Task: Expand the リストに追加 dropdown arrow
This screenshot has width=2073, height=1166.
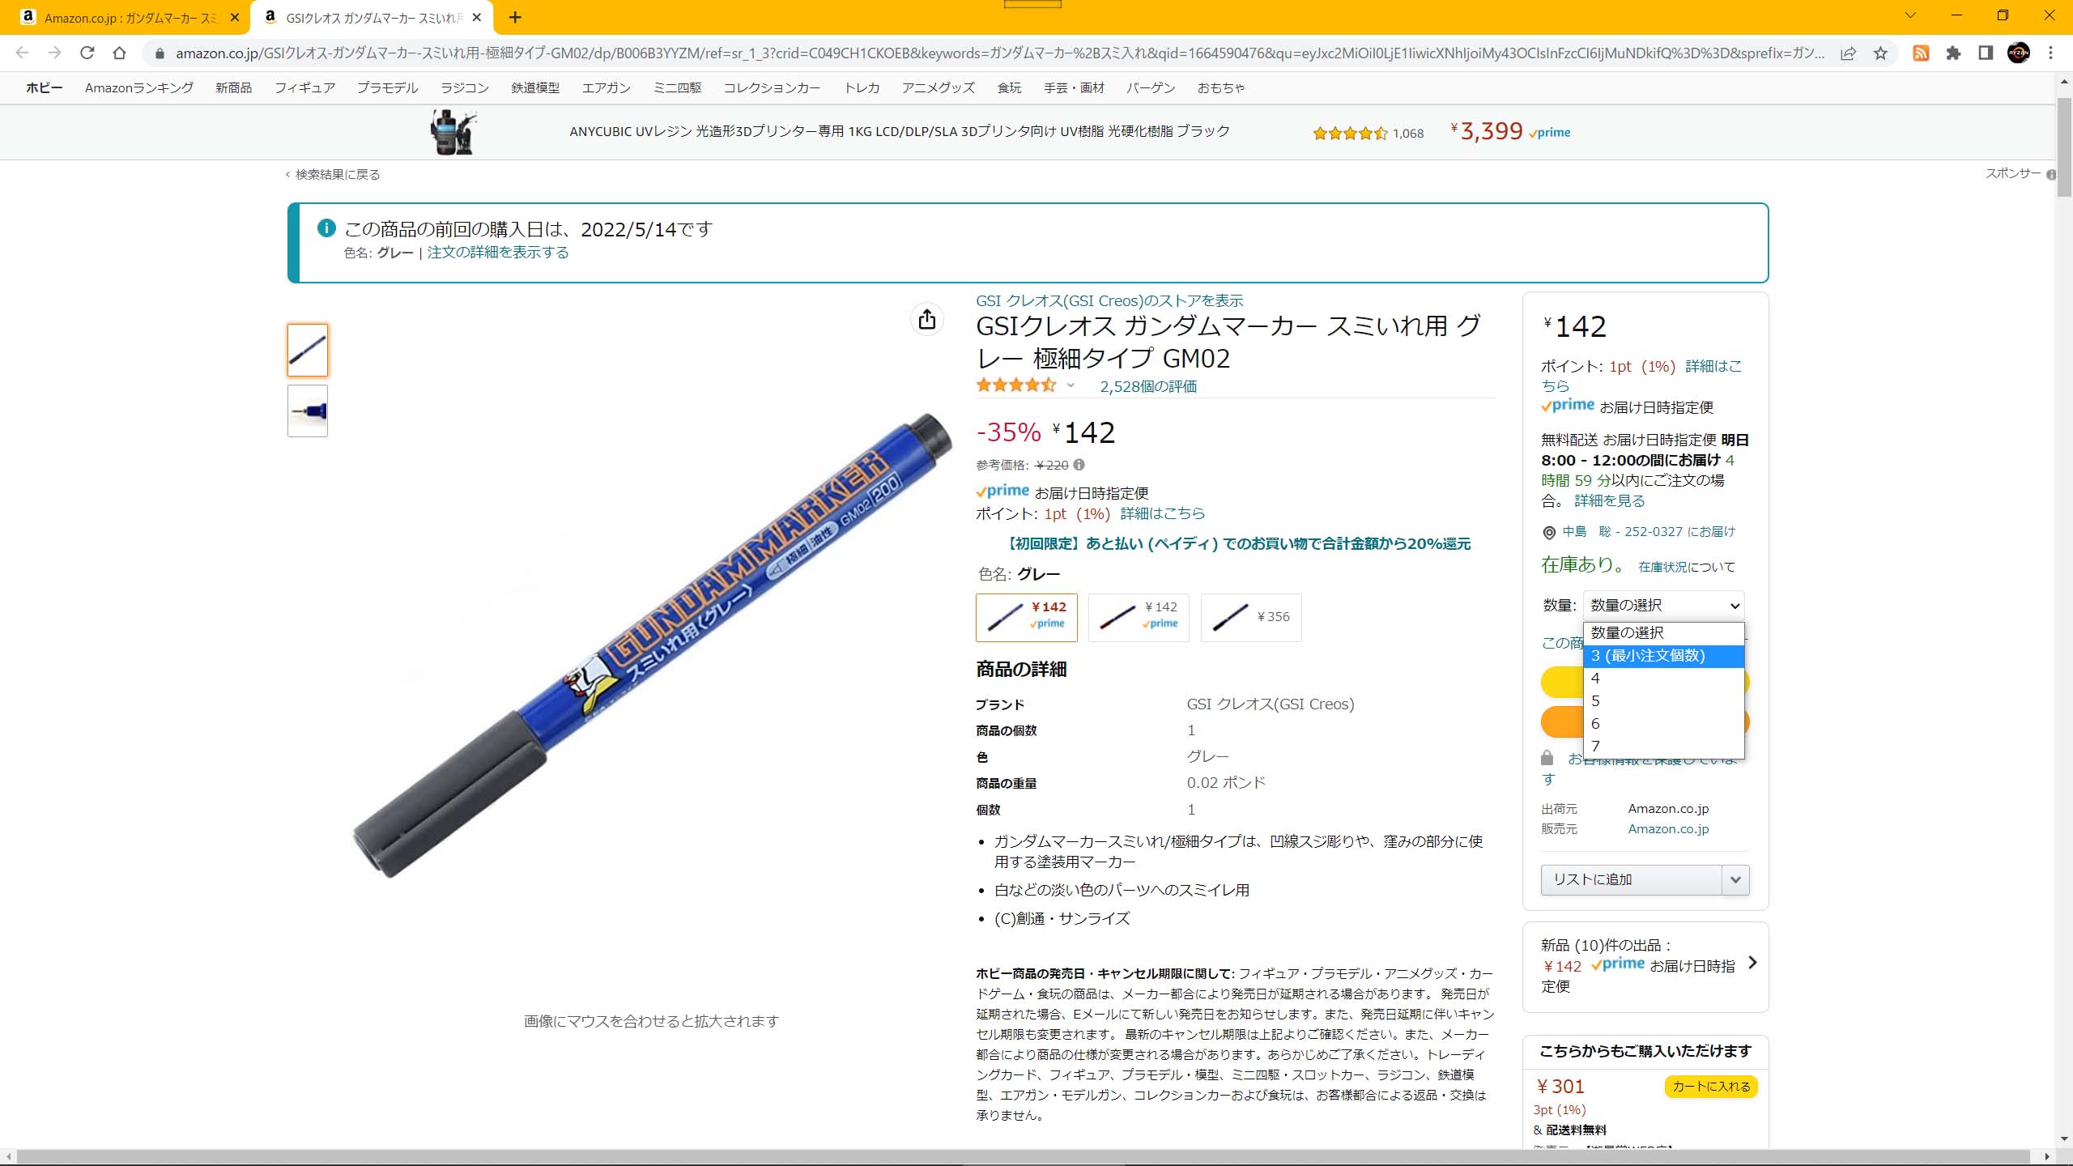Action: [x=1735, y=879]
